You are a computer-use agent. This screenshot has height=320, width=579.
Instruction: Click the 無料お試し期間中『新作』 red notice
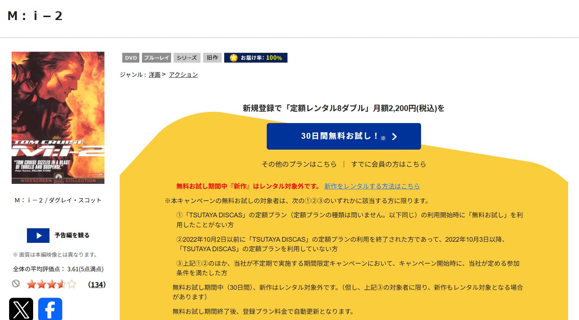coord(248,186)
